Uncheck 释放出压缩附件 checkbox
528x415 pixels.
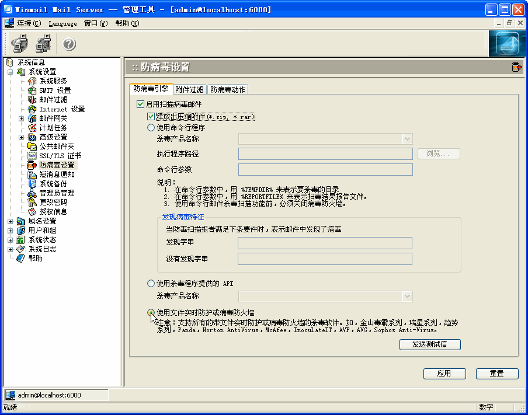(x=151, y=117)
